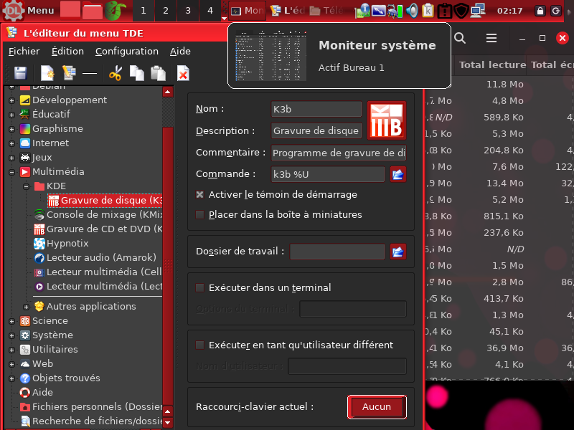
Task: Browse for command with folder icon
Action: click(x=397, y=174)
